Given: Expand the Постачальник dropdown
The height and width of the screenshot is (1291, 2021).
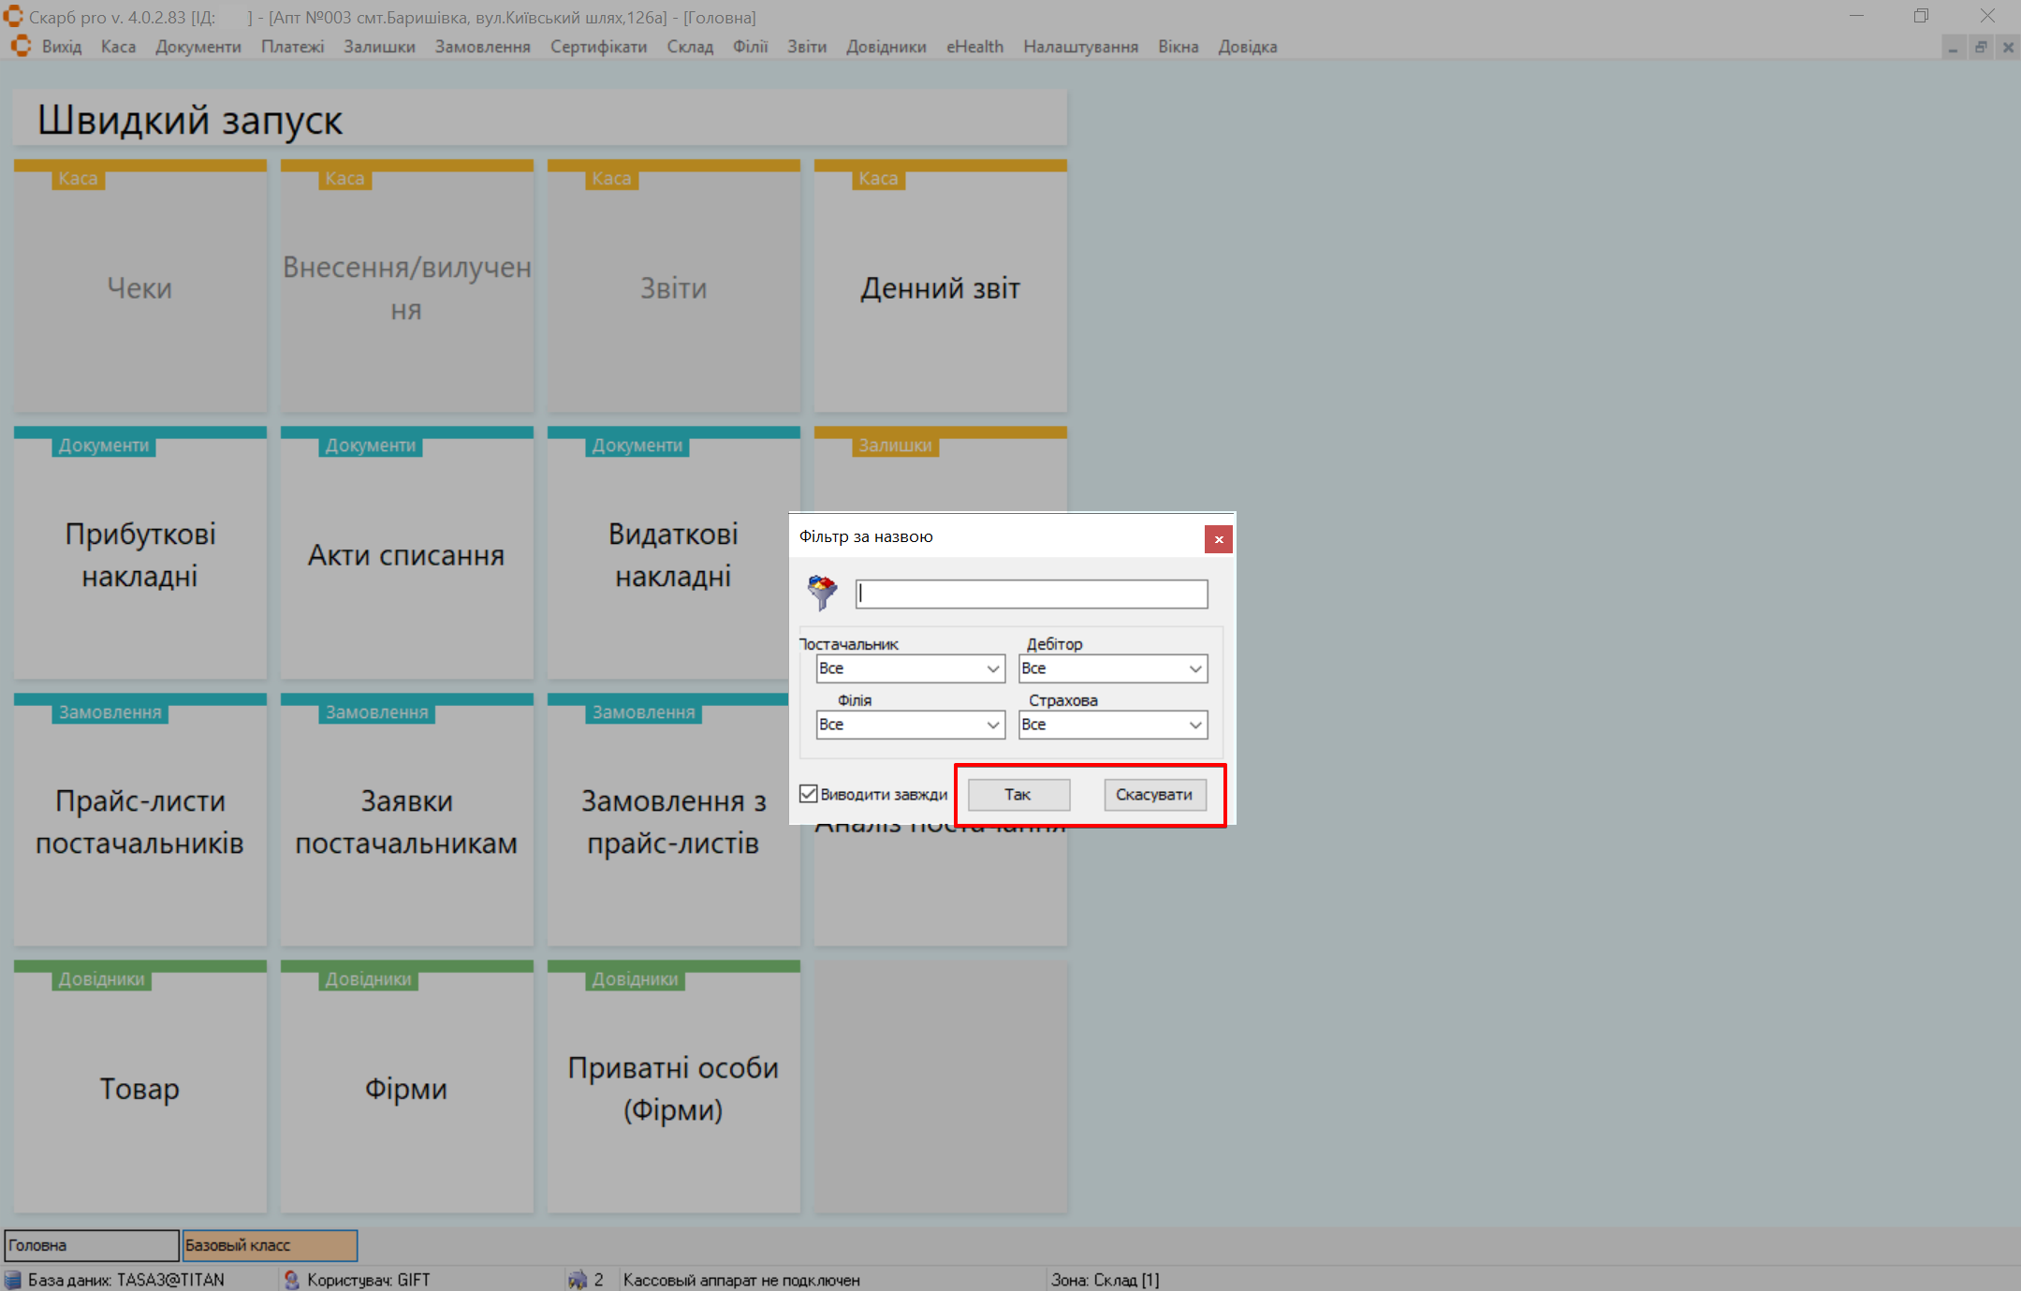Looking at the screenshot, I should pos(993,668).
